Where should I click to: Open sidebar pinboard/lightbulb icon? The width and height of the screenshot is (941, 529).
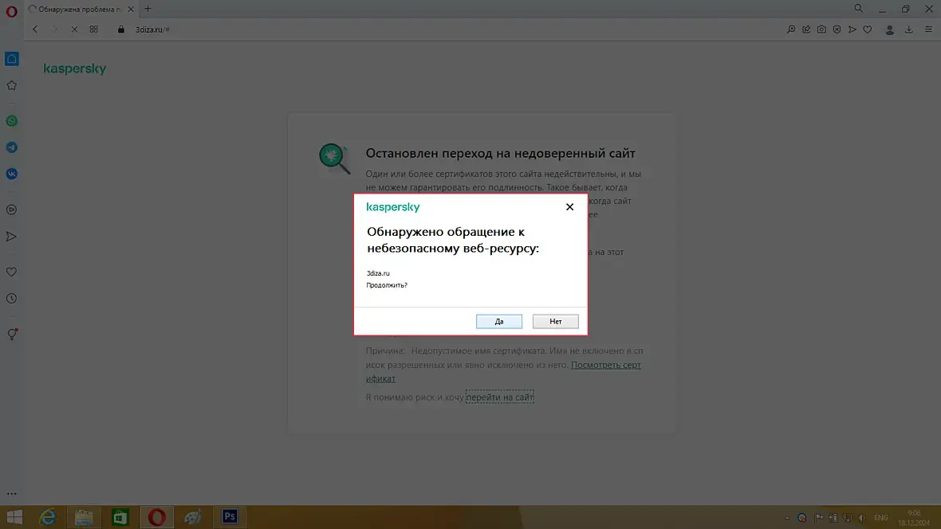coord(11,335)
